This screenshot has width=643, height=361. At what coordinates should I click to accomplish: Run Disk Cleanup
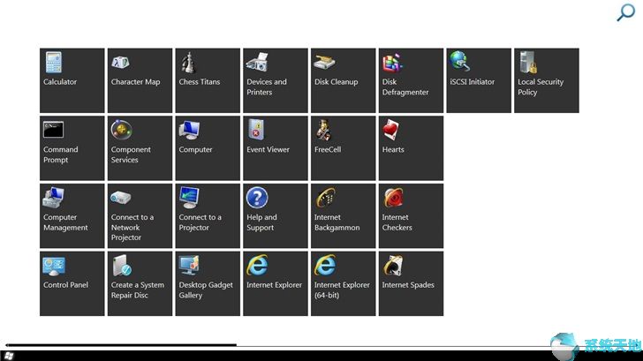click(x=344, y=80)
